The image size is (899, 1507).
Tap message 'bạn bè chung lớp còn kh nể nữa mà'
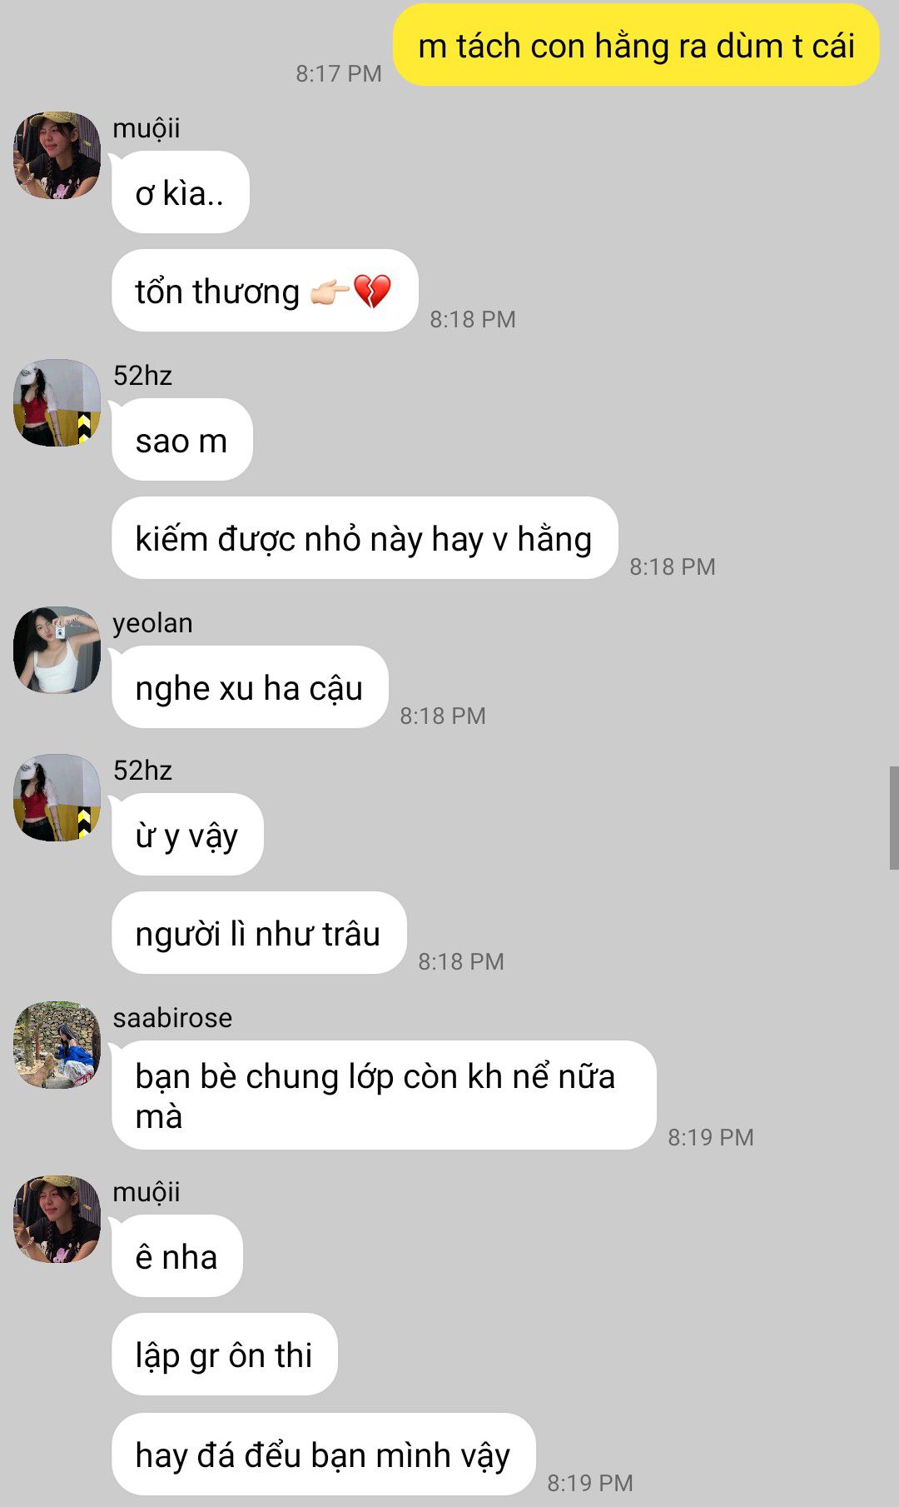click(384, 1095)
